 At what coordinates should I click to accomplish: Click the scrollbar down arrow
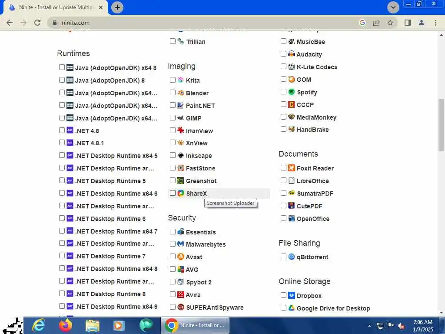[442, 312]
